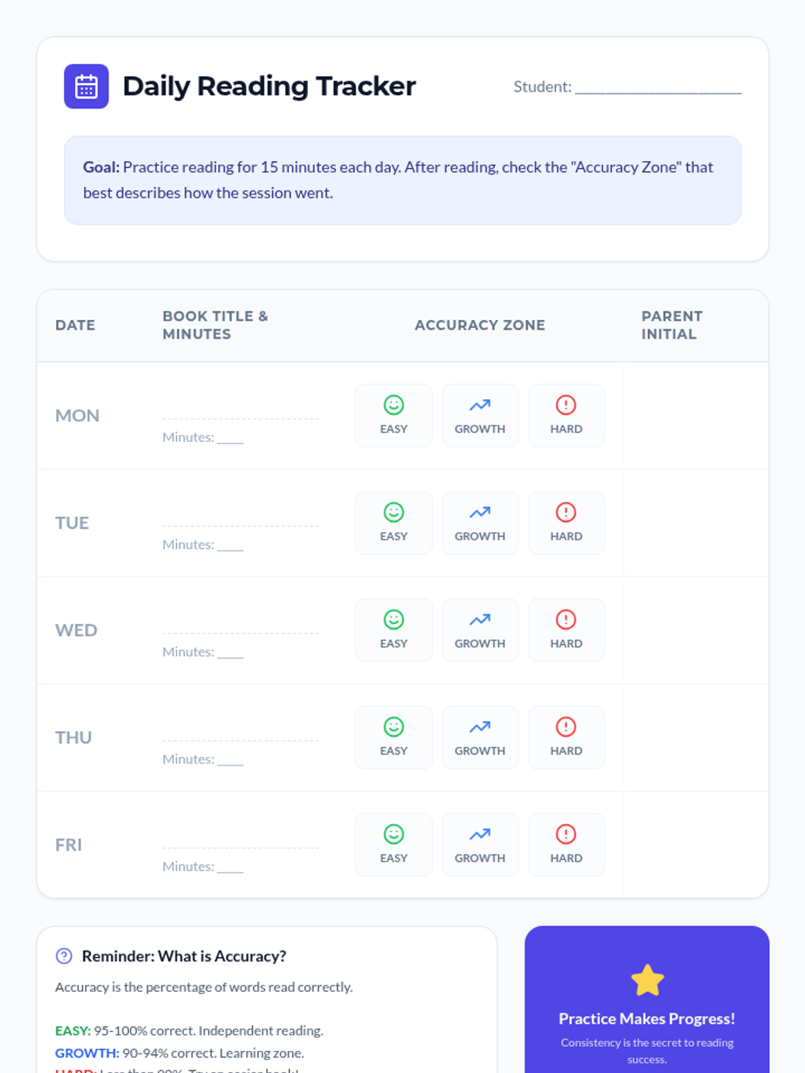Viewport: 805px width, 1073px height.
Task: Click Monday's green smiley face icon
Action: [x=394, y=405]
